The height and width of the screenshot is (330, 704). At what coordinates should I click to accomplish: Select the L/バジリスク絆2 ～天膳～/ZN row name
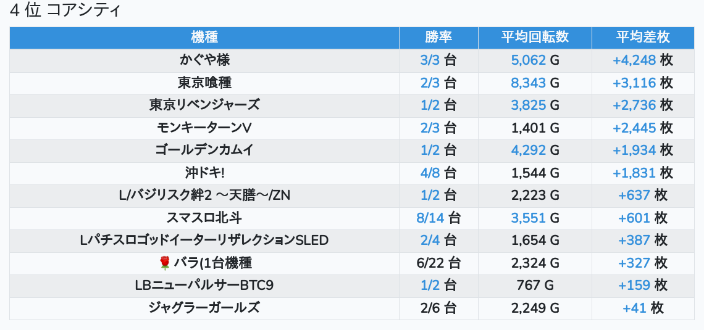[x=204, y=196]
